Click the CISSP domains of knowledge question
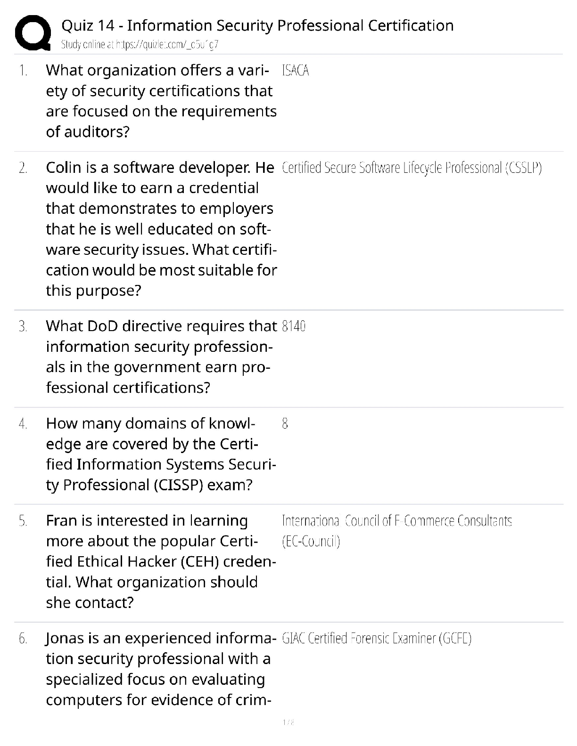This screenshot has height=746, width=577. coord(161,454)
